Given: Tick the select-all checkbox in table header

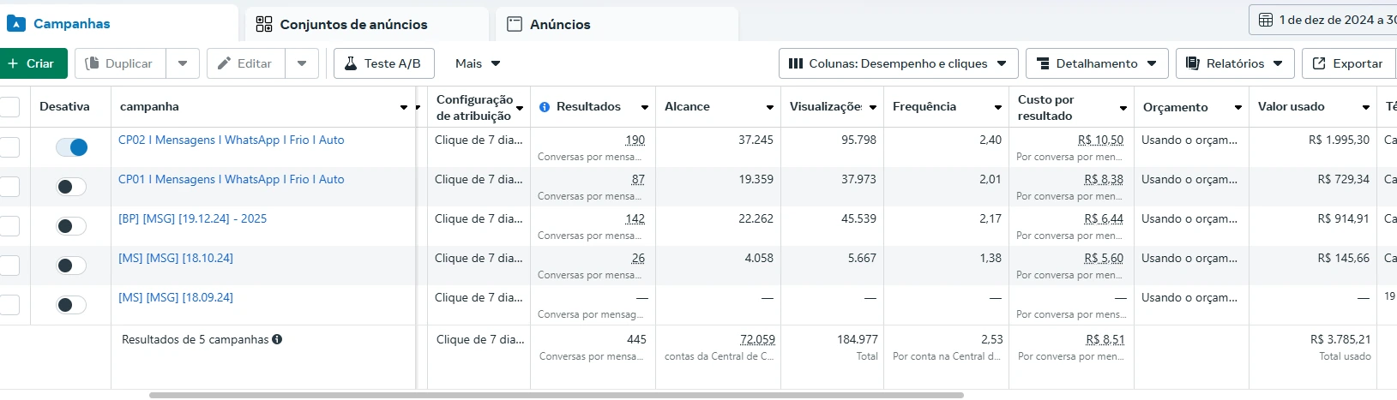Looking at the screenshot, I should pos(9,107).
